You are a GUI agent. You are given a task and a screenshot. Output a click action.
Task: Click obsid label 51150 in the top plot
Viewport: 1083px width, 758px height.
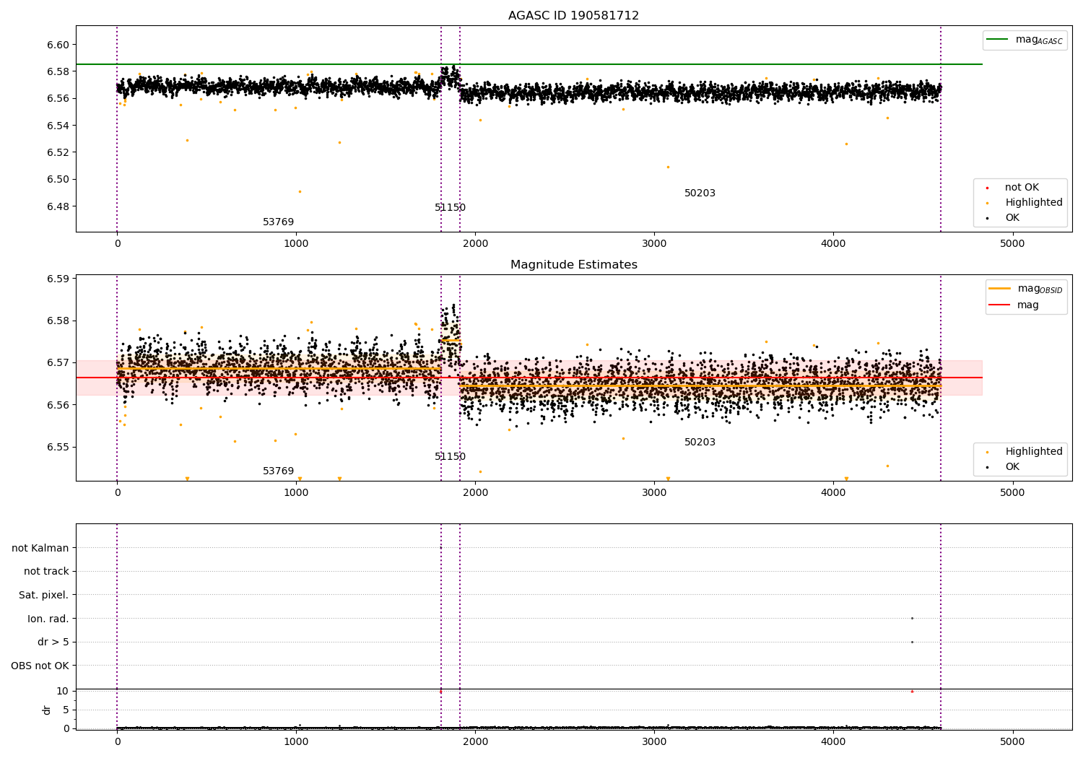pos(450,207)
